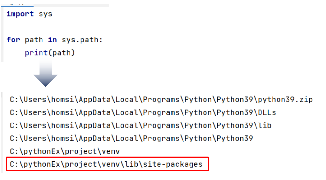Click the python39.zip output path line
The image size is (326, 180).
click(x=161, y=100)
